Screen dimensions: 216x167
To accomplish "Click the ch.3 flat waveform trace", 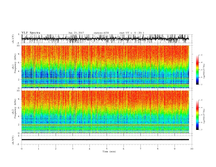I will click(x=105, y=140).
